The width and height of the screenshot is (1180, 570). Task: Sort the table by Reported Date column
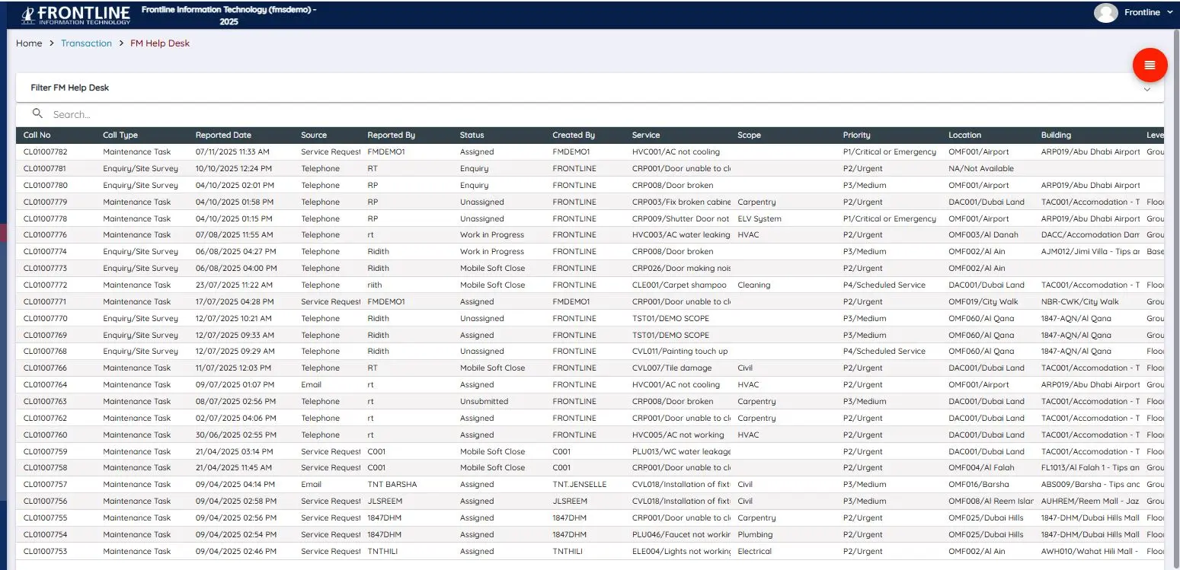[223, 135]
